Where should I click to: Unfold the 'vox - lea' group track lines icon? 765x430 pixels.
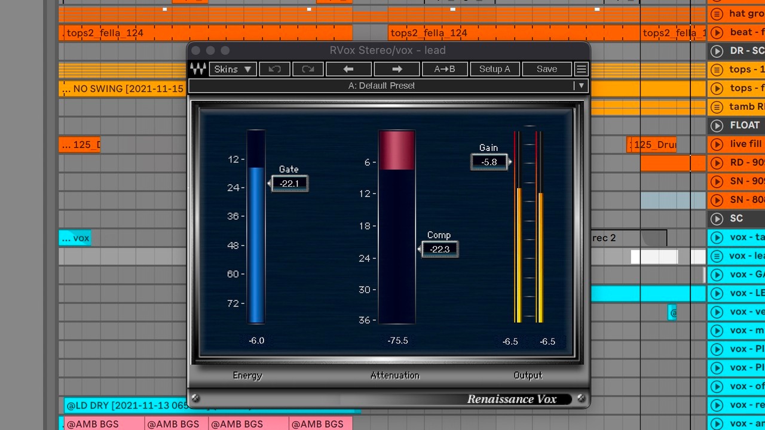pos(717,256)
